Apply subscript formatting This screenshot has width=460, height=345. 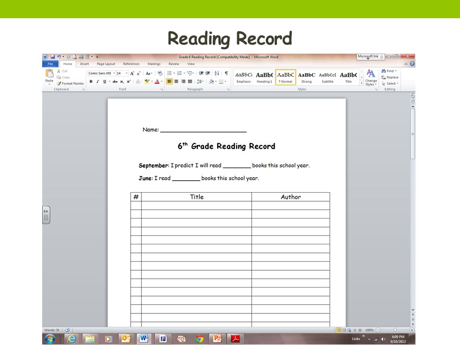point(122,81)
